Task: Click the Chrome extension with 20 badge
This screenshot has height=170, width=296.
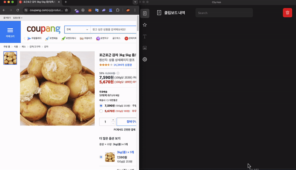Action: [76, 11]
